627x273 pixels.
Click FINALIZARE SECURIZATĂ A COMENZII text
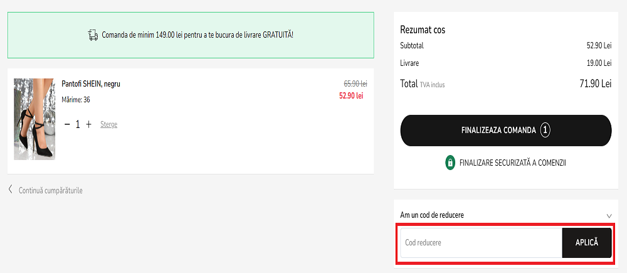pos(512,163)
